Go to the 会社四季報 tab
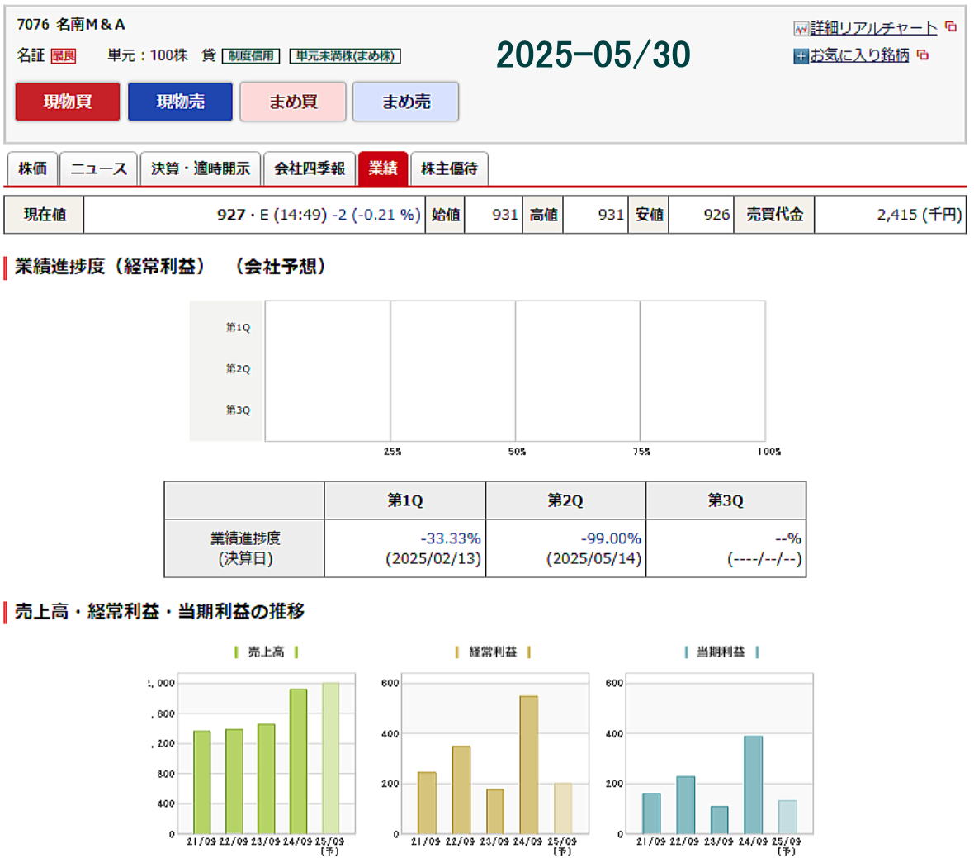Viewport: 974px width, 858px height. point(310,168)
